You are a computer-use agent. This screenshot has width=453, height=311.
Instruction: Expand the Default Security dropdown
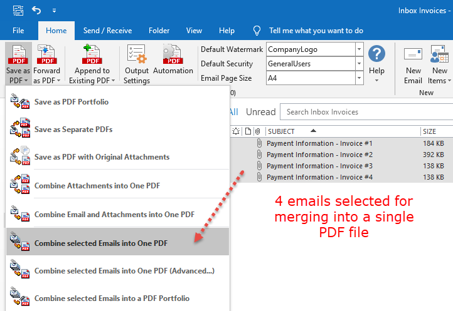(x=359, y=63)
